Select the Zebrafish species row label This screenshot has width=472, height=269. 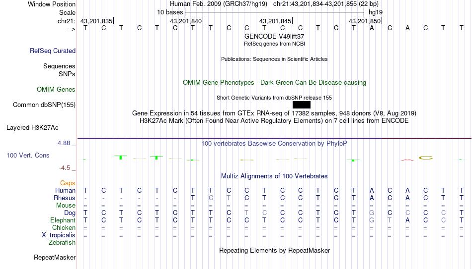point(62,242)
